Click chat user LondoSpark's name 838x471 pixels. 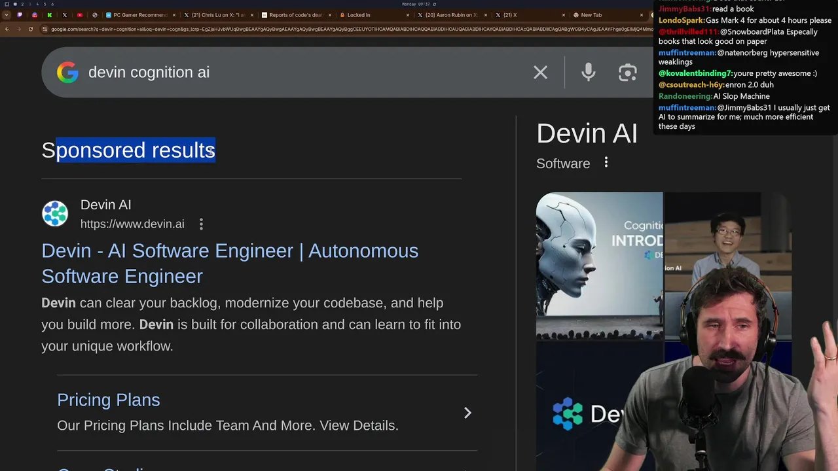[x=681, y=20]
